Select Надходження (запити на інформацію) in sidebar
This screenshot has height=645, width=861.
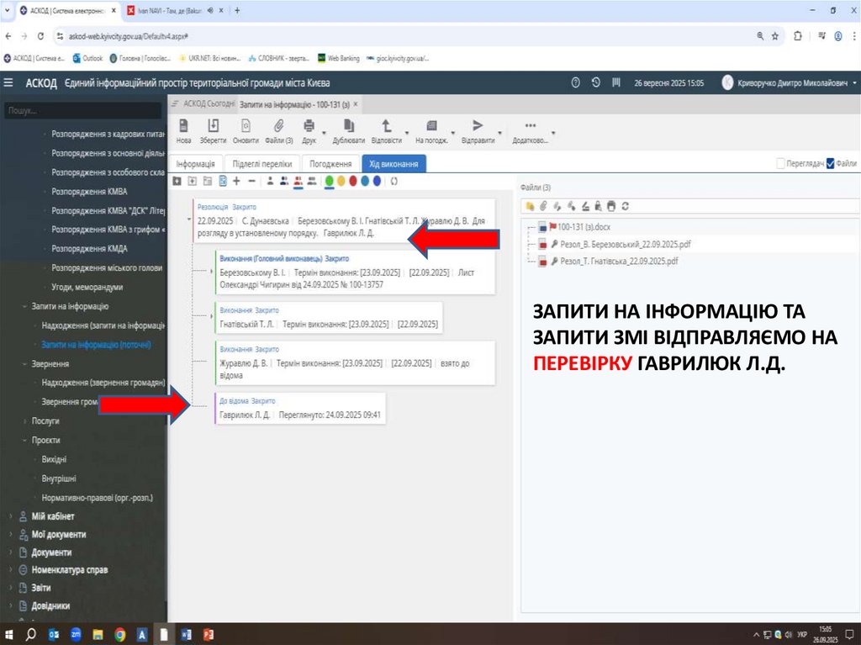pyautogui.click(x=103, y=325)
